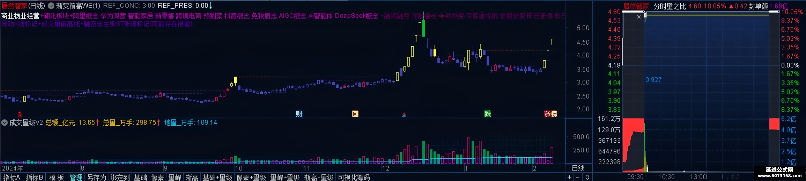Viewport: 806px width, 181px height.
Task: Expand the 成交量级V2 indicator dropdown
Action: (x=4, y=123)
